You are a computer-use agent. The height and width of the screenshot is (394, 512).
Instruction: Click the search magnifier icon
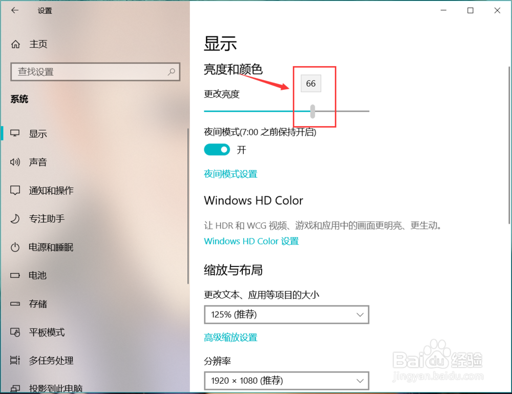click(171, 72)
